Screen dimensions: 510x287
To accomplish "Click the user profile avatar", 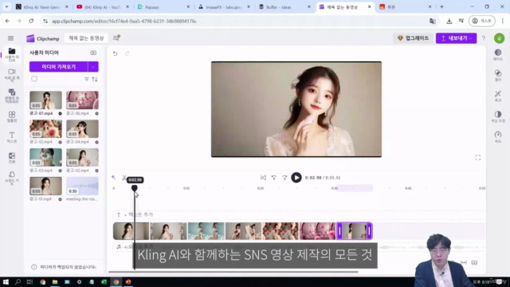I will click(500, 38).
